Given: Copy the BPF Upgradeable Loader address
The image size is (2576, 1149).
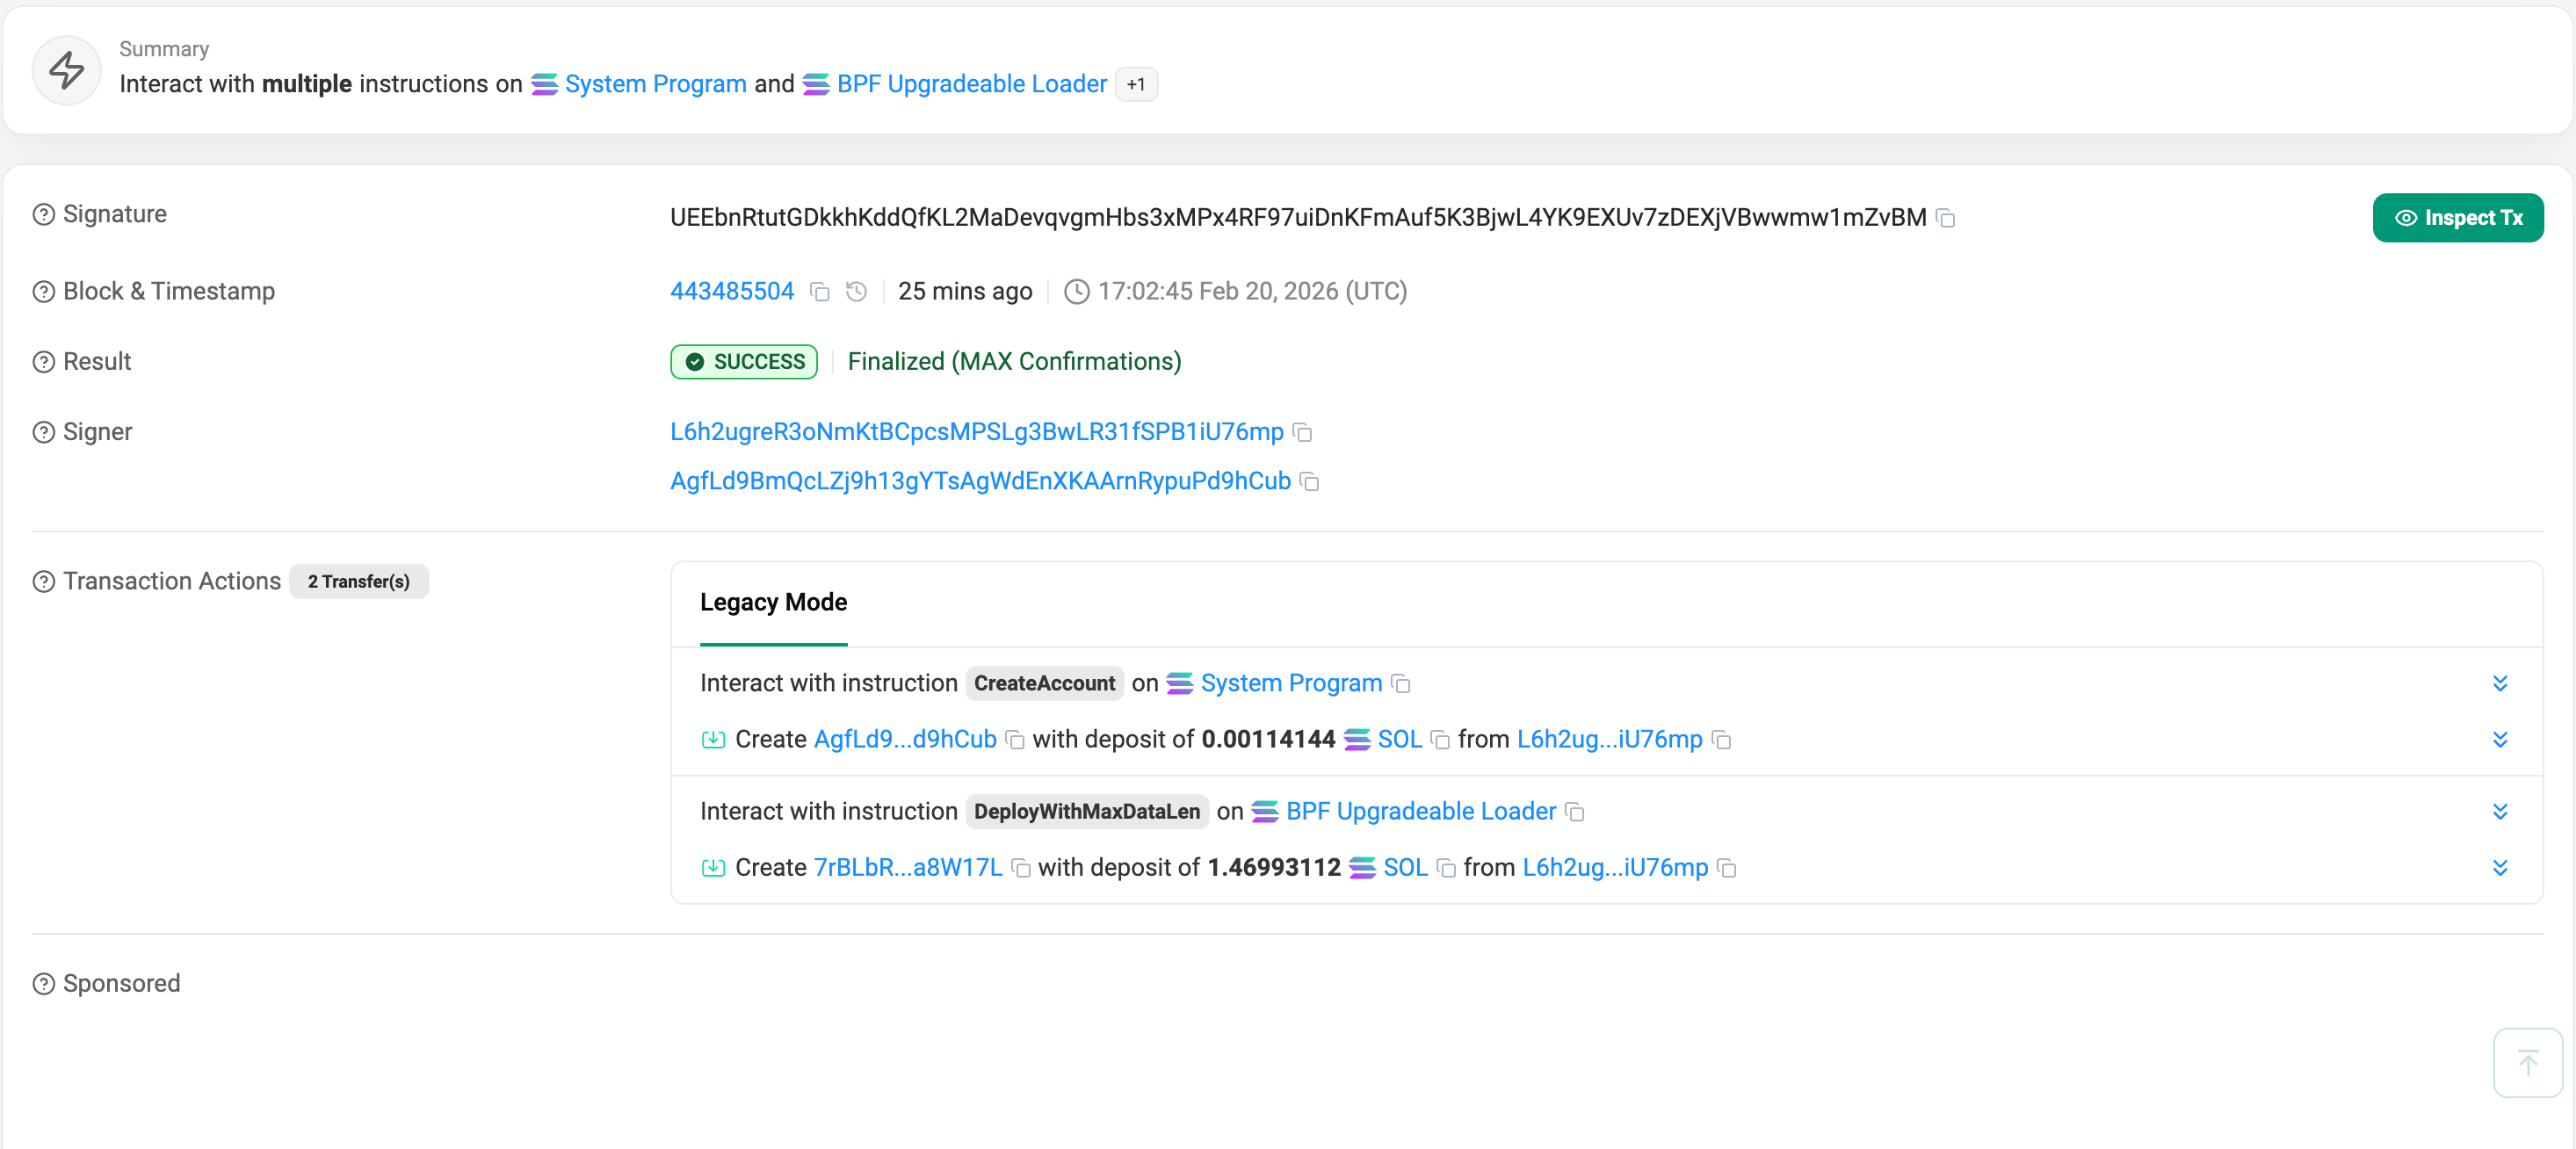Looking at the screenshot, I should (1575, 812).
